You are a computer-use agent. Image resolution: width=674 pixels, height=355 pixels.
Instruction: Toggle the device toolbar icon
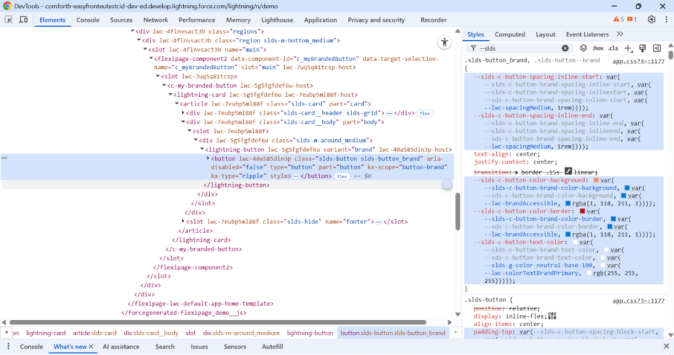(23, 19)
